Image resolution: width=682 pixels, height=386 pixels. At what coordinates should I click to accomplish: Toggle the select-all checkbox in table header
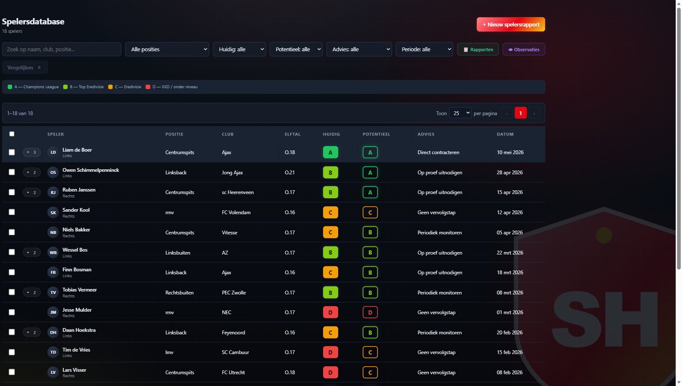tap(12, 134)
